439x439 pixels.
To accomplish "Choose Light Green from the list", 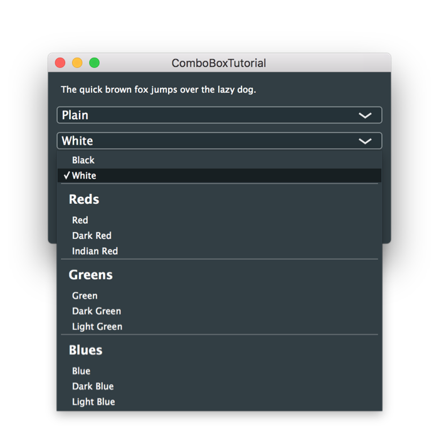I will (97, 326).
